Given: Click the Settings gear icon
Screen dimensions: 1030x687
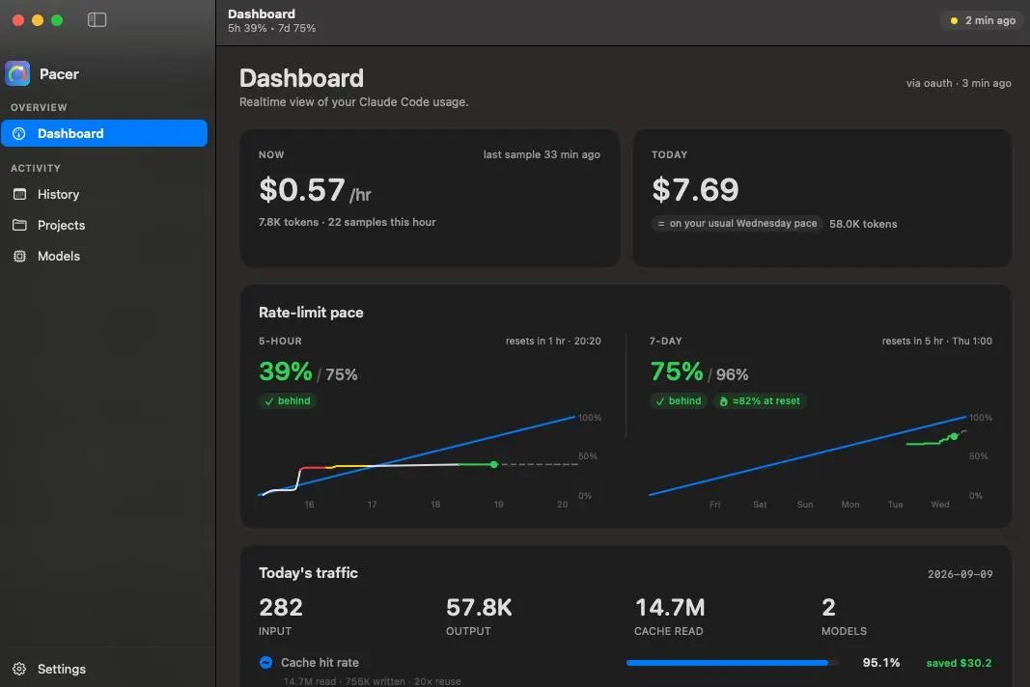Looking at the screenshot, I should 19,669.
